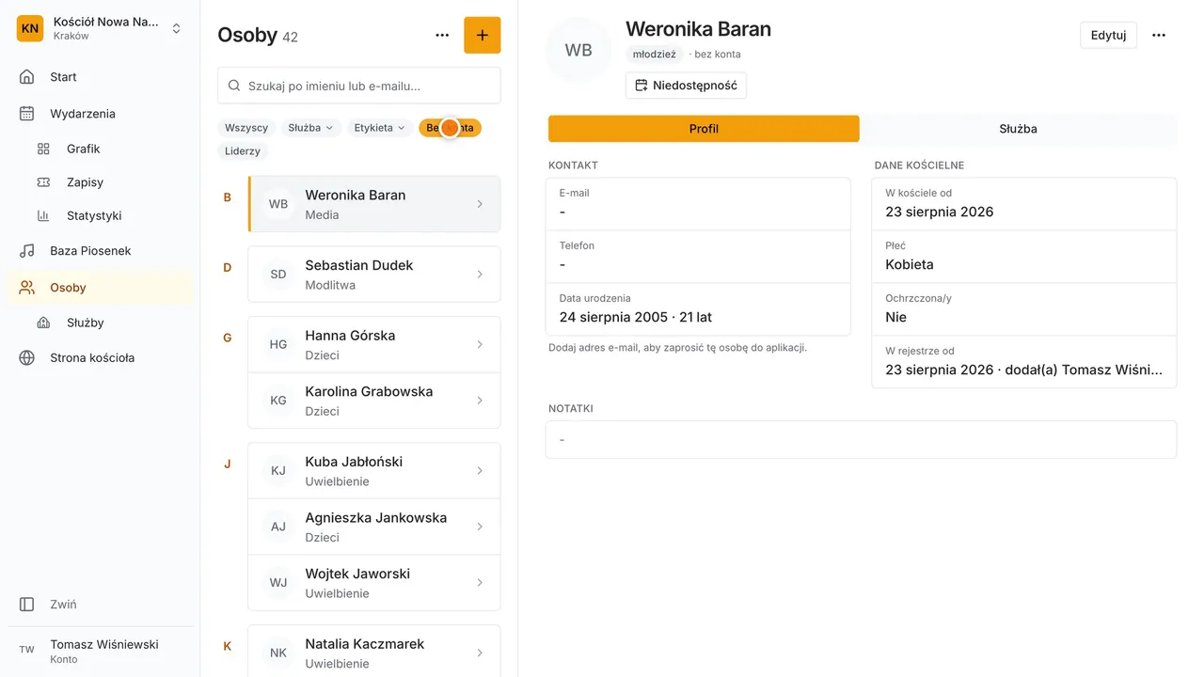Open the three-dot menu next to Edytuj
1204x677 pixels.
[1159, 36]
